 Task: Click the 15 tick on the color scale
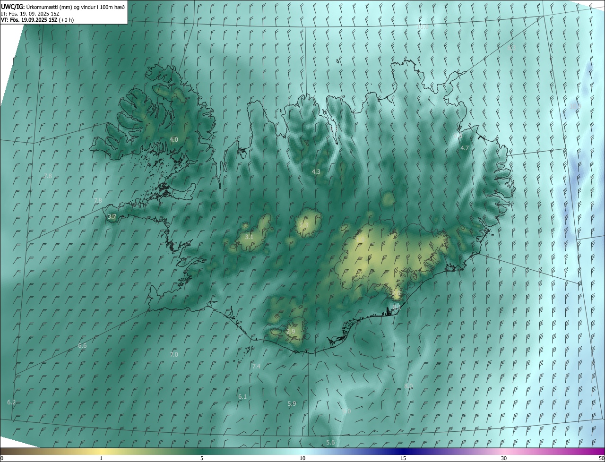(x=403, y=458)
